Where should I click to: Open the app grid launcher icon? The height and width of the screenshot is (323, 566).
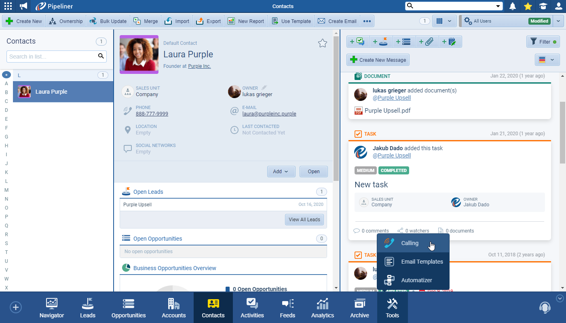[x=8, y=6]
